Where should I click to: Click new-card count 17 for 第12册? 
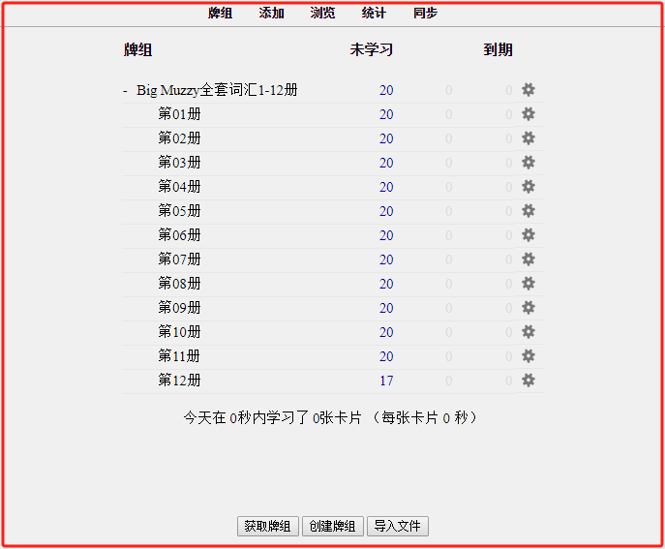[x=386, y=381]
